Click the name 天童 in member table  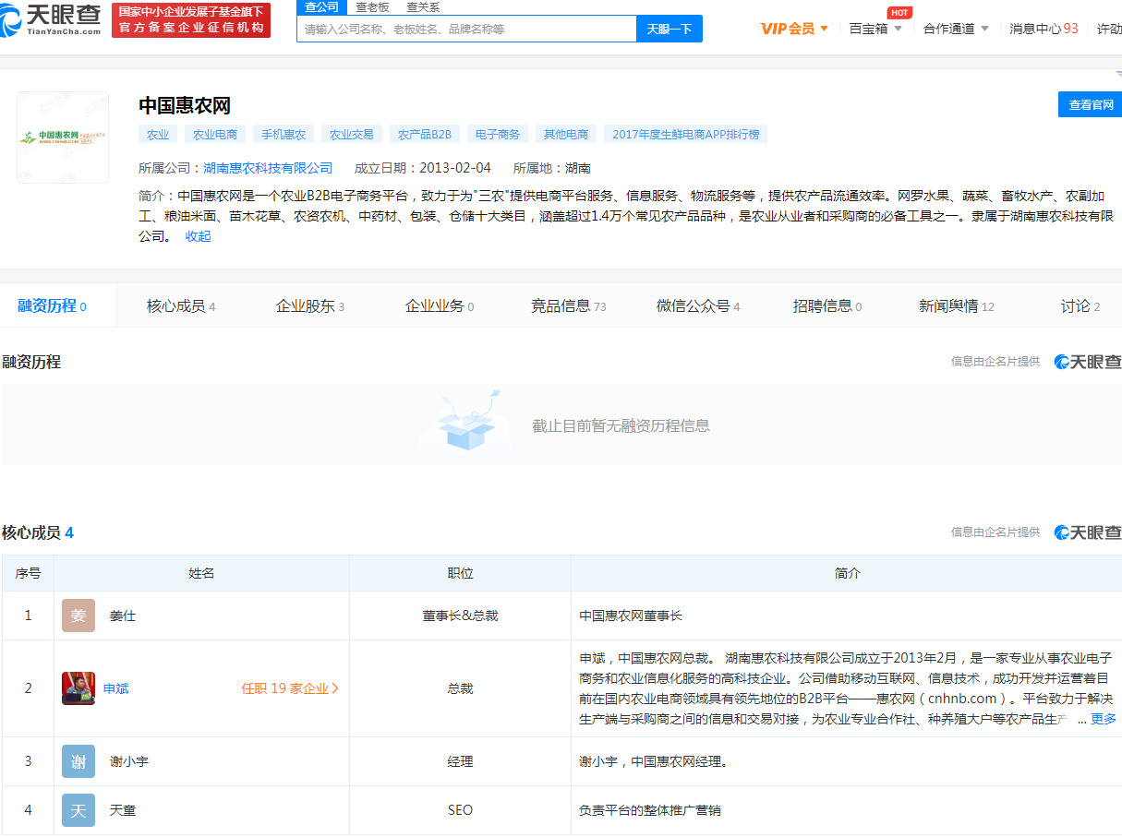tap(123, 810)
